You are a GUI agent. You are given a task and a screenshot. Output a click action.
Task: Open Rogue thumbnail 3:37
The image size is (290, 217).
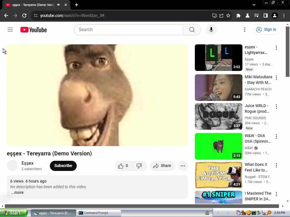218,116
